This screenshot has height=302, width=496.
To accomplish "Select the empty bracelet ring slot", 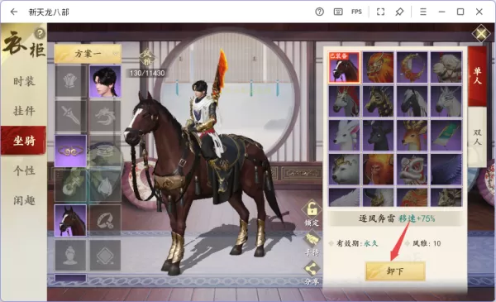I will pyautogui.click(x=105, y=220).
